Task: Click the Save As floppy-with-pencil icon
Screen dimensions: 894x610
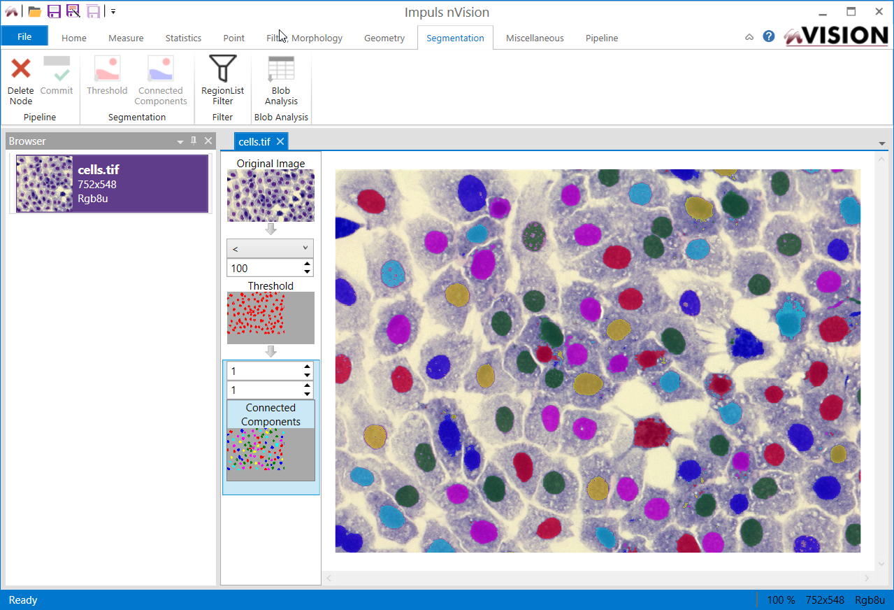Action: click(x=73, y=11)
